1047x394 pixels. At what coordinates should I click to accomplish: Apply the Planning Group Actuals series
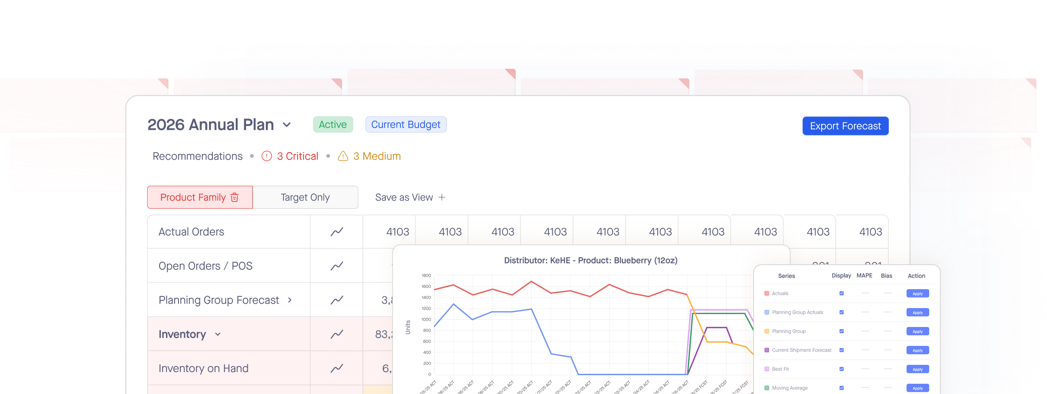pos(918,312)
